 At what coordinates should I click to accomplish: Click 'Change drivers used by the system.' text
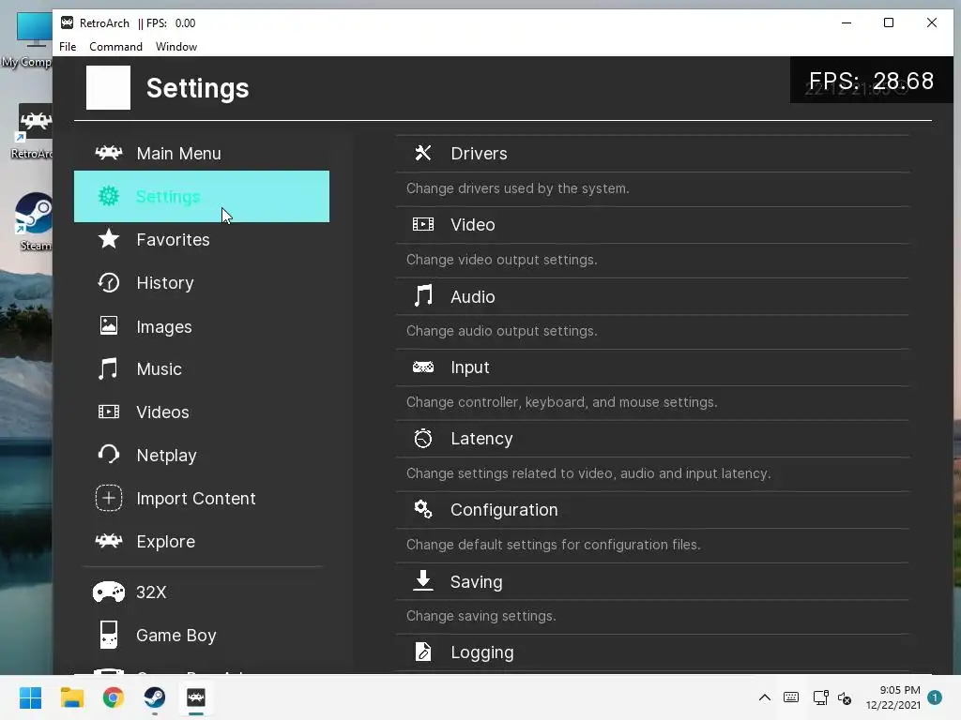pyautogui.click(x=518, y=188)
